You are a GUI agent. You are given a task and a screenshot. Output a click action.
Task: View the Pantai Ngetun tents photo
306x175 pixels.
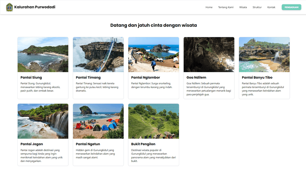click(x=98, y=121)
